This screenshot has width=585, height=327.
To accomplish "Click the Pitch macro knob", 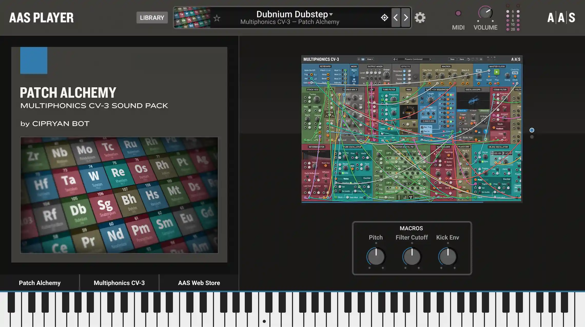I will 376,257.
